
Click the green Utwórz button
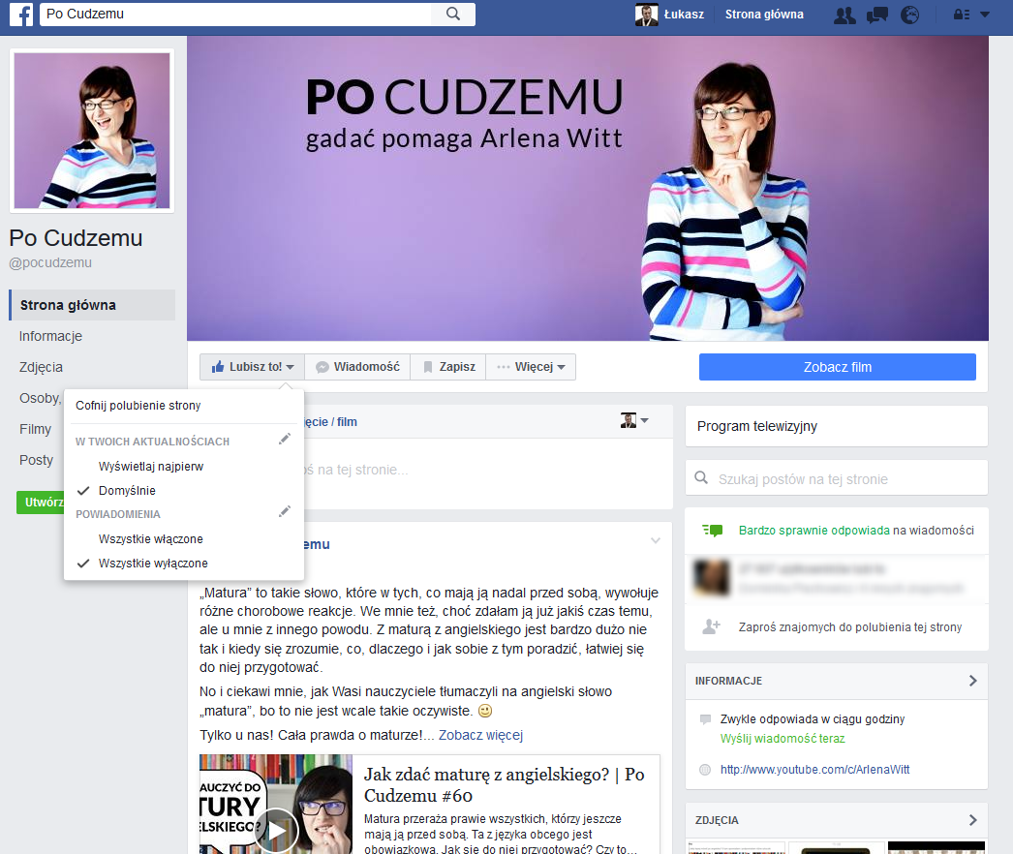(40, 502)
